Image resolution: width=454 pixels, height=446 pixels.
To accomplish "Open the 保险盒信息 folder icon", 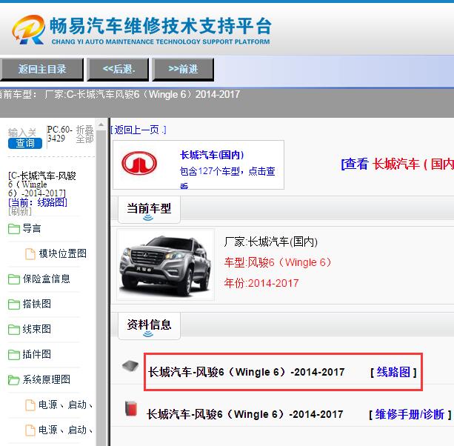I will tap(13, 279).
